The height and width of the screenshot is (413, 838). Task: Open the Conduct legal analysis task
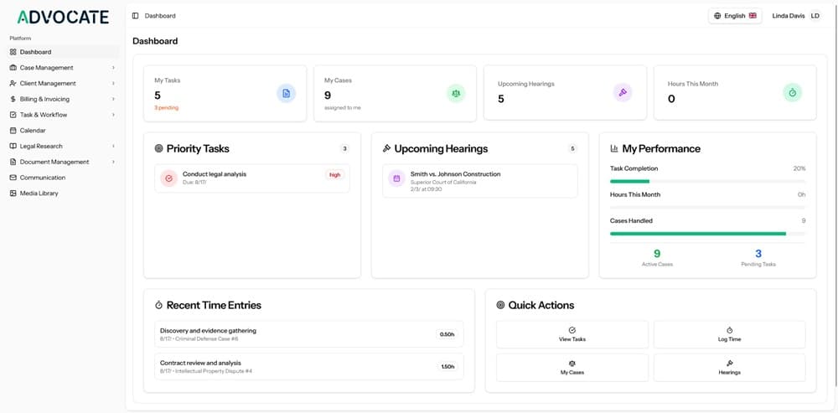click(x=251, y=178)
